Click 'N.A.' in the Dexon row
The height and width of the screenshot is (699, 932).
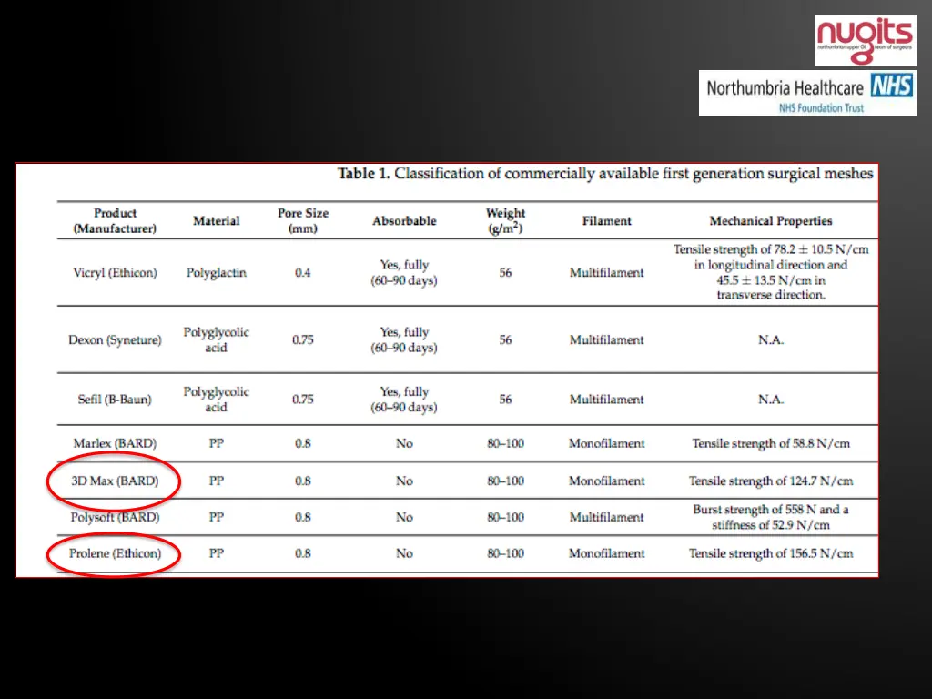point(771,339)
